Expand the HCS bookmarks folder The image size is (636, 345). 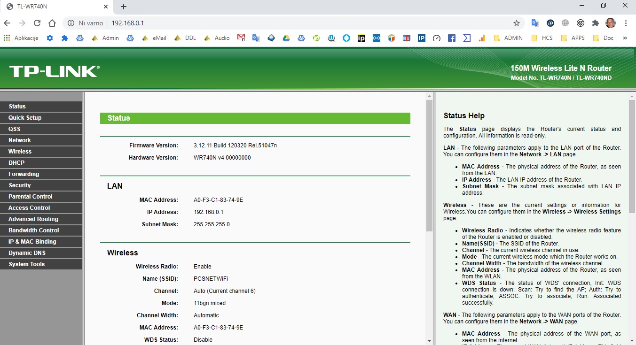pos(542,38)
